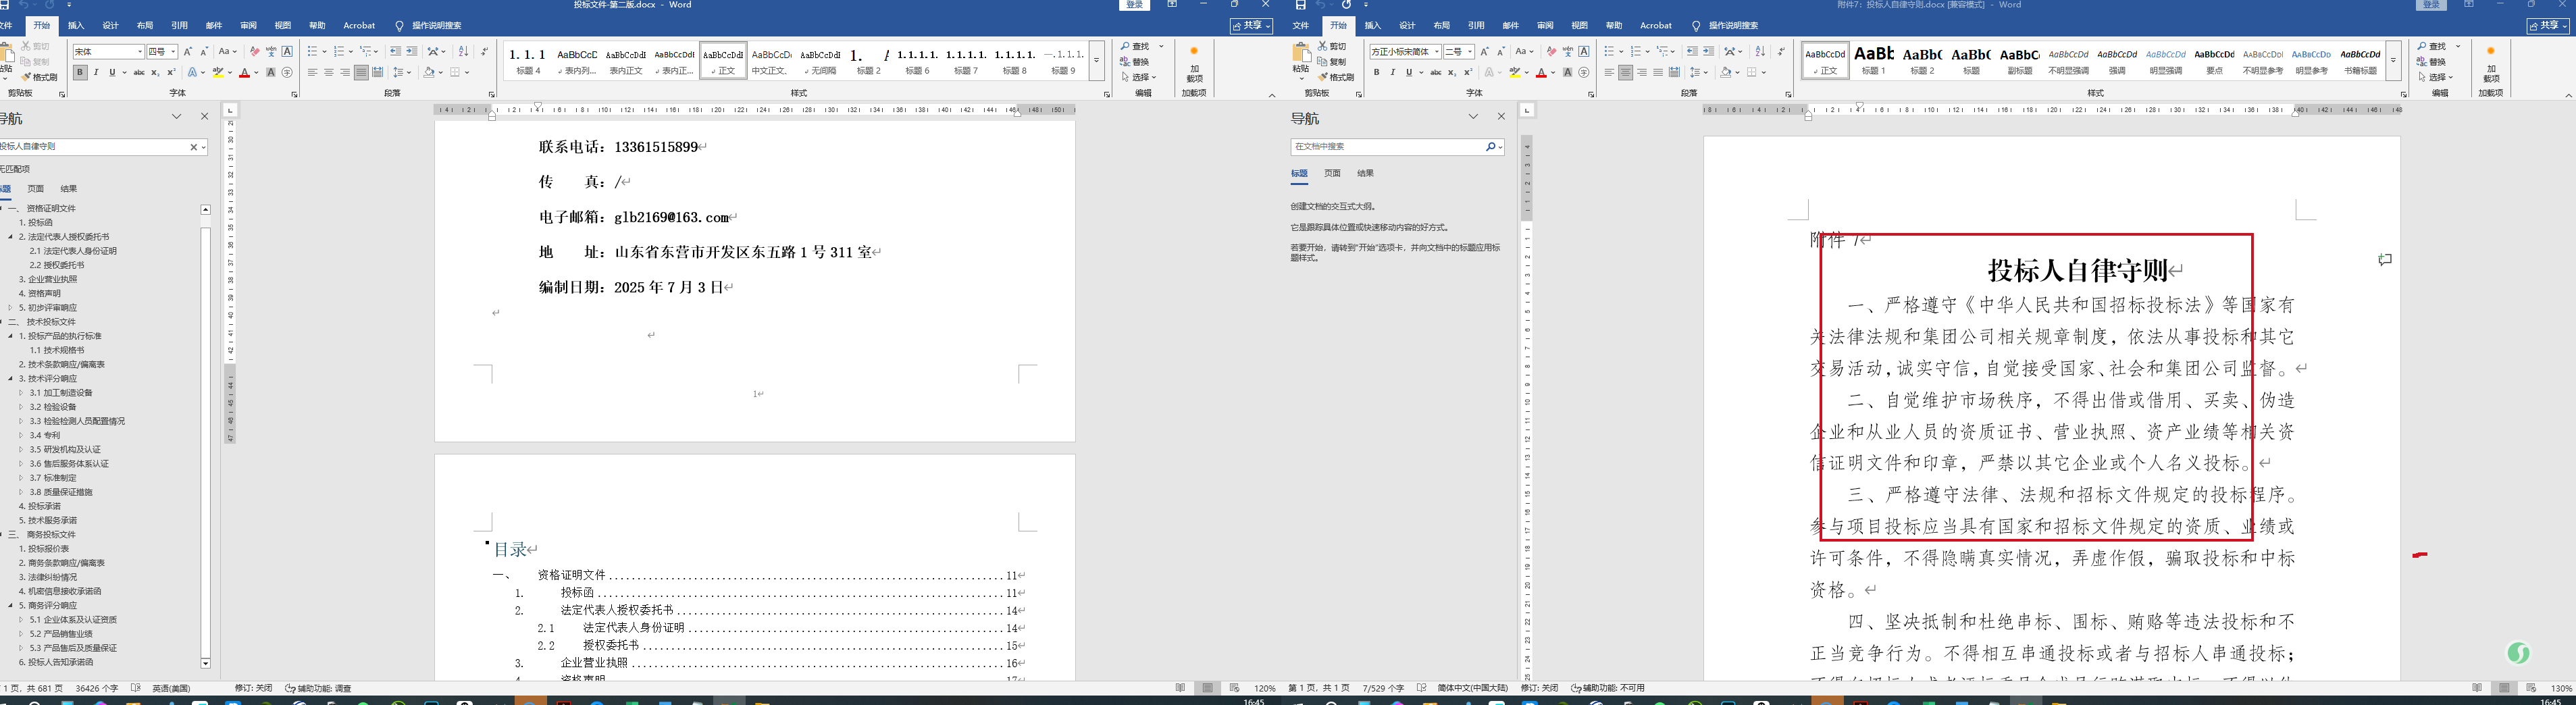2576x705 pixels.
Task: Switch to Pages tab in right navigation pane
Action: click(x=1332, y=173)
